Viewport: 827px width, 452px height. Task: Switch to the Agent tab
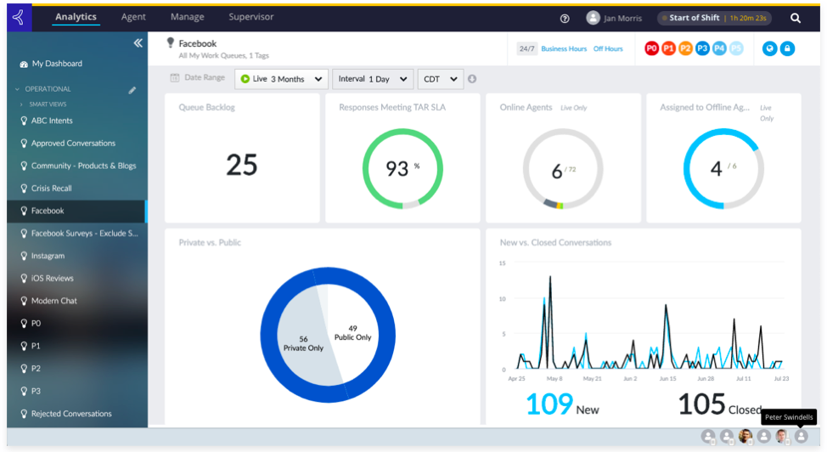[133, 17]
